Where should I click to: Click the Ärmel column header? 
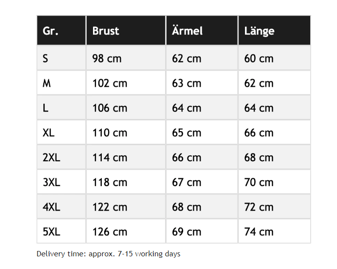tap(187, 31)
